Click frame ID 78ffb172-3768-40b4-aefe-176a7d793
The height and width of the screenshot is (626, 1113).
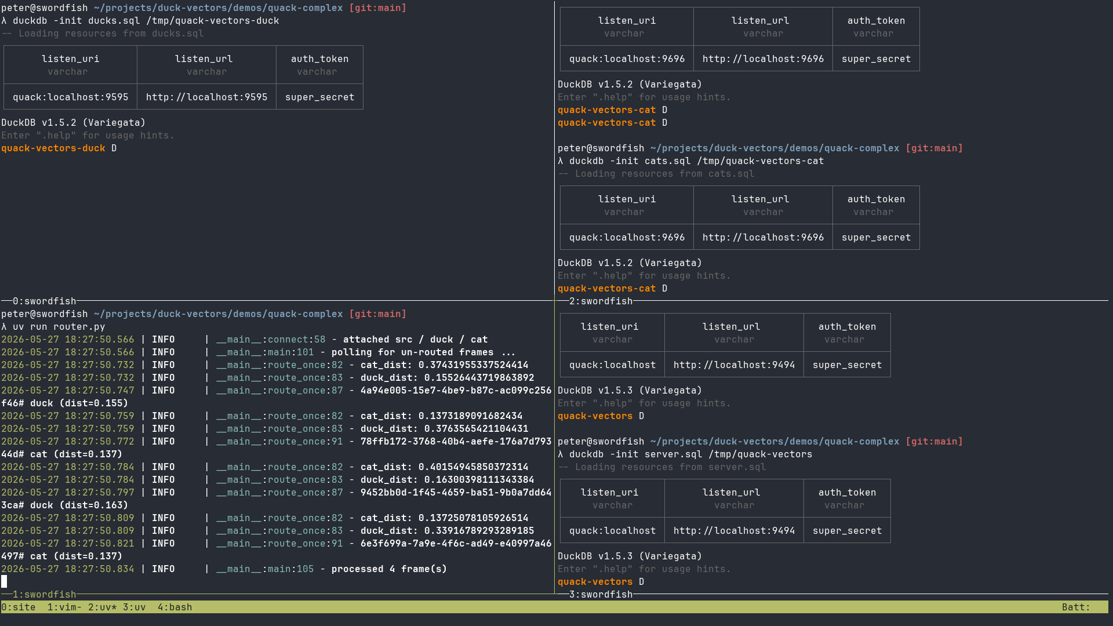coord(456,441)
